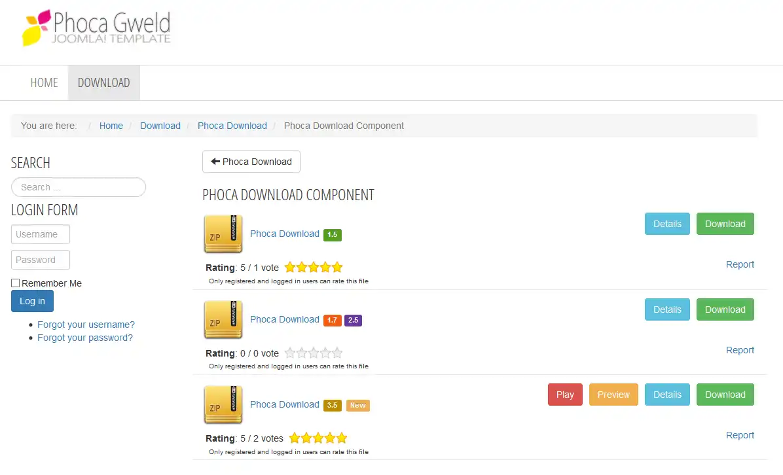This screenshot has width=783, height=475.
Task: Click the "Rating: 0 / 0 vote" text
Action: click(242, 353)
